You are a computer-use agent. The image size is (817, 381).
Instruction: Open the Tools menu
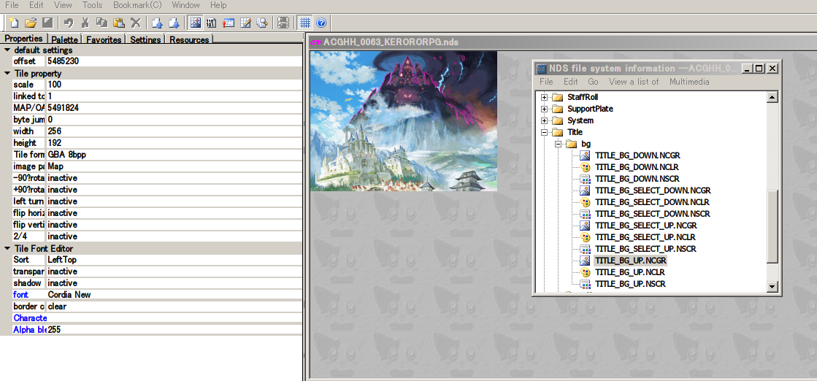coord(92,5)
